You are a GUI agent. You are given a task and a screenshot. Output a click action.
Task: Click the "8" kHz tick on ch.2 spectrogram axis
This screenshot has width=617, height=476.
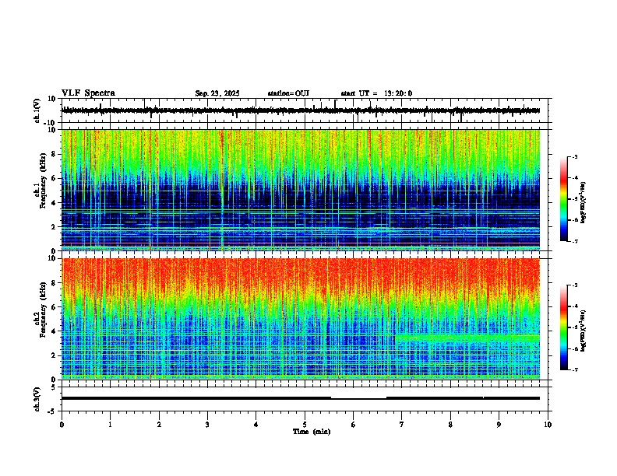coord(55,283)
